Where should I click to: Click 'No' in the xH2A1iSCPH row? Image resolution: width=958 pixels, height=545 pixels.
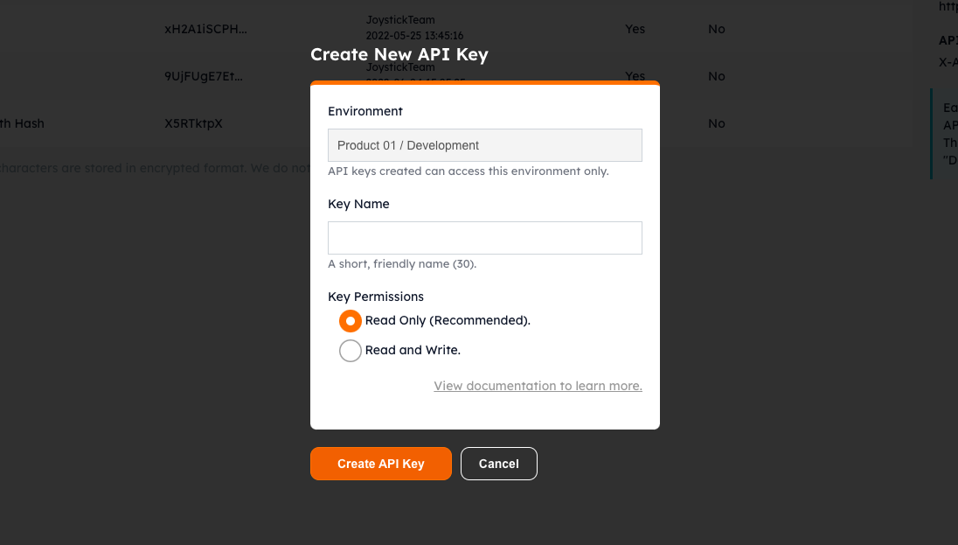coord(716,29)
